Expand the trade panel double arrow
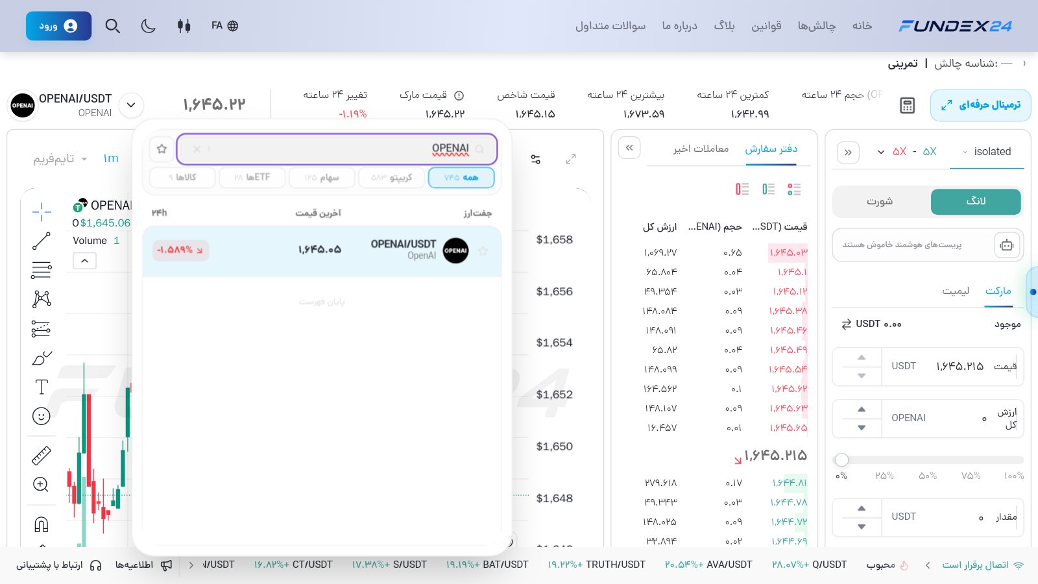The height and width of the screenshot is (584, 1038). pyautogui.click(x=849, y=153)
